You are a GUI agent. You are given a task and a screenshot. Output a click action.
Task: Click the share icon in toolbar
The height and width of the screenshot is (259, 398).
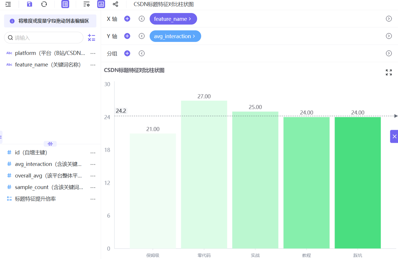coord(115,4)
